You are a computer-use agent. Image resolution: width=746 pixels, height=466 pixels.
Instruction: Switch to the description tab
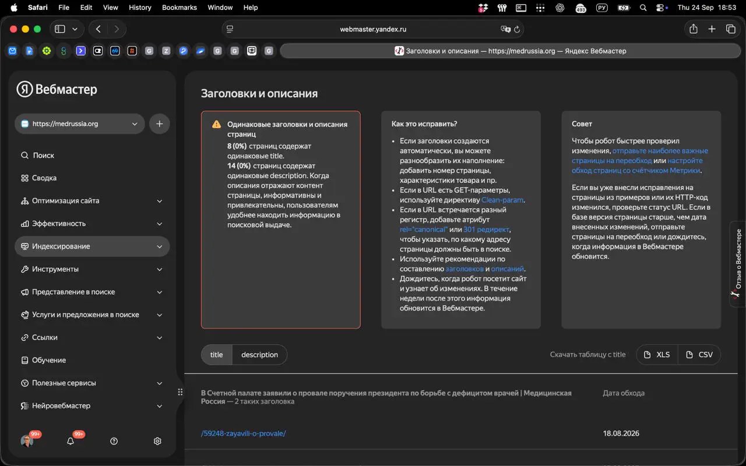tap(259, 355)
